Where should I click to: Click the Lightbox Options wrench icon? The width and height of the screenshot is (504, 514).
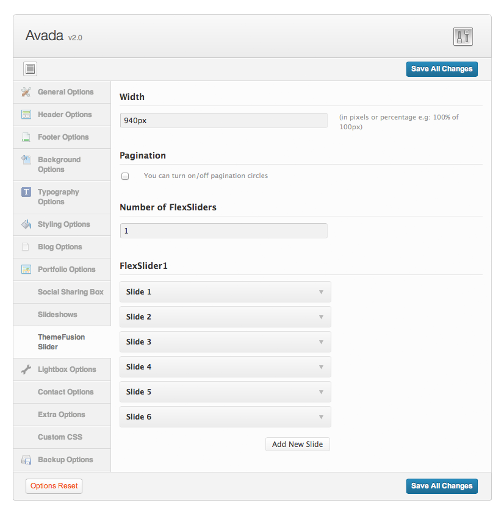tap(26, 369)
